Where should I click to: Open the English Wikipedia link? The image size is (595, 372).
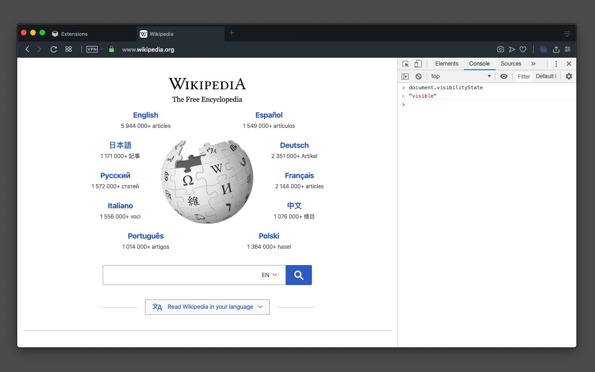tap(145, 115)
